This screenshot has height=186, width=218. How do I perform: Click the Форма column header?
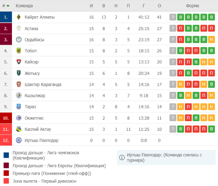click(x=193, y=6)
